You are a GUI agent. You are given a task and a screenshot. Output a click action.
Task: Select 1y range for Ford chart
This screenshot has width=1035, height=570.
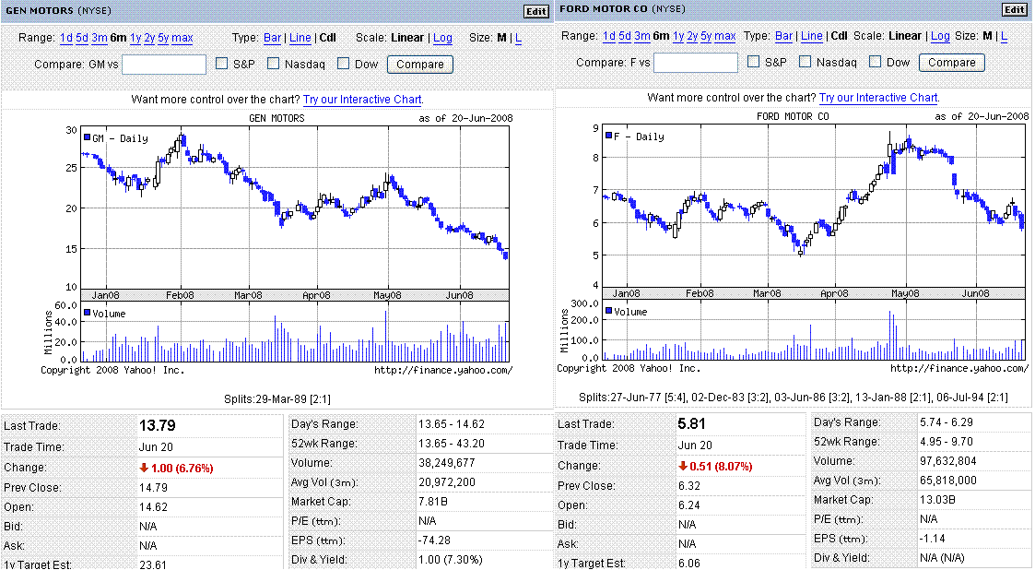click(678, 36)
